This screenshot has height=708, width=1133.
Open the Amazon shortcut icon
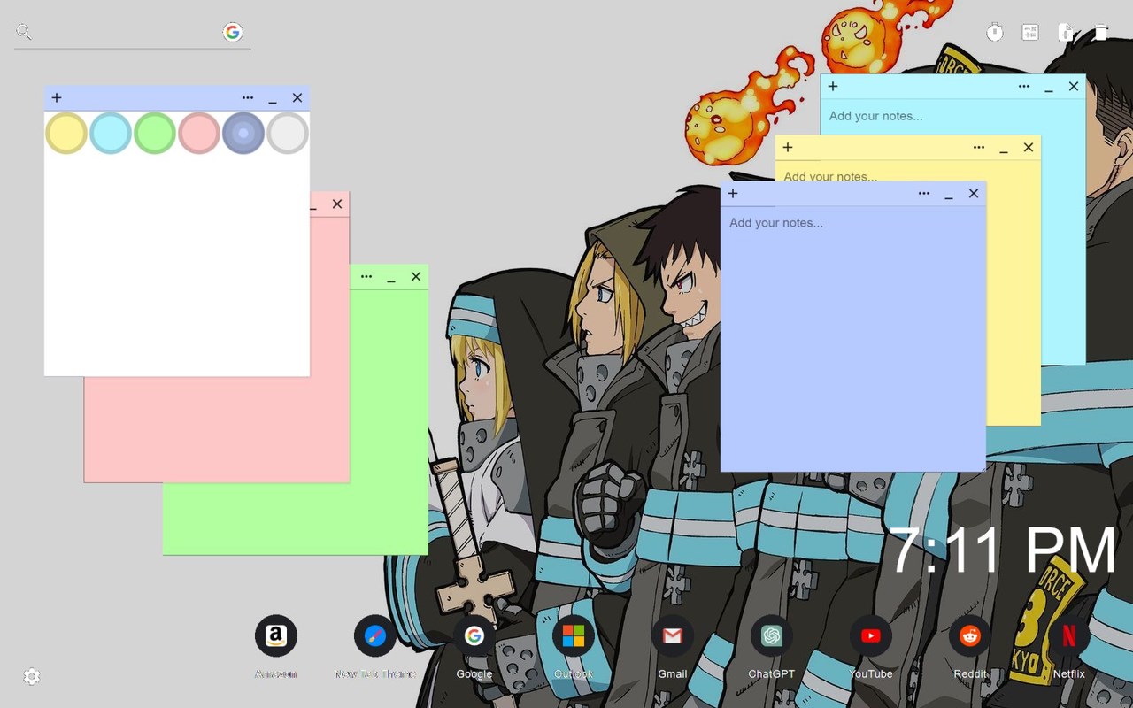pyautogui.click(x=276, y=635)
